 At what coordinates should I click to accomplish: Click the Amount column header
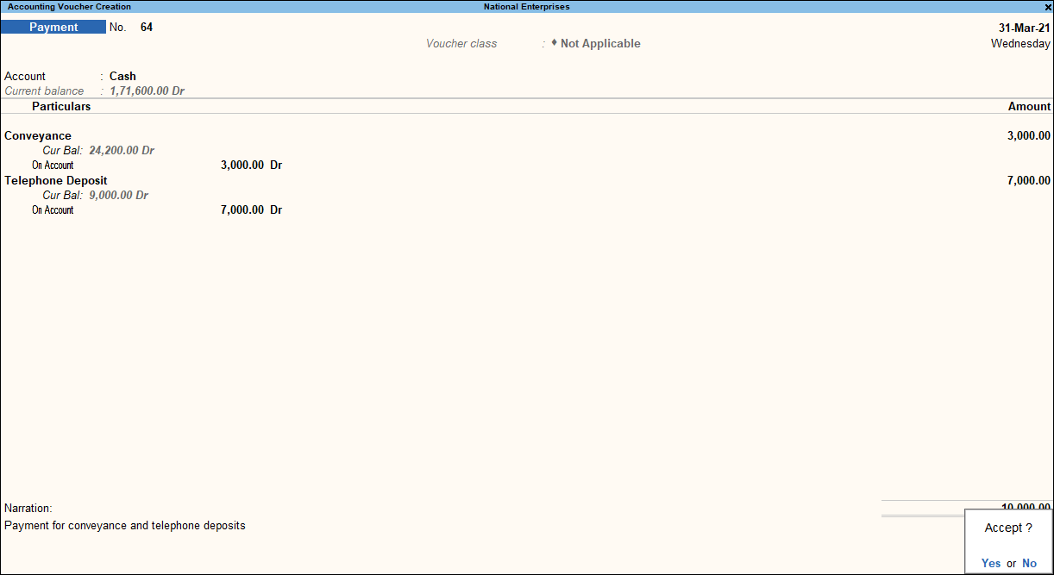[x=1030, y=106]
